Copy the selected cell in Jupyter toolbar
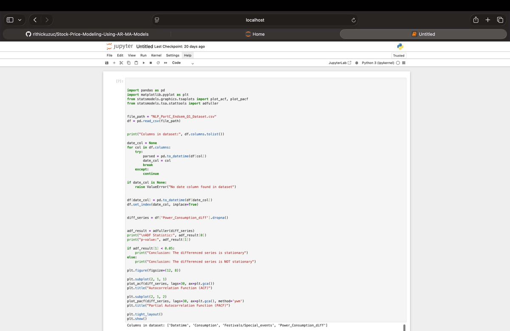 pyautogui.click(x=128, y=63)
